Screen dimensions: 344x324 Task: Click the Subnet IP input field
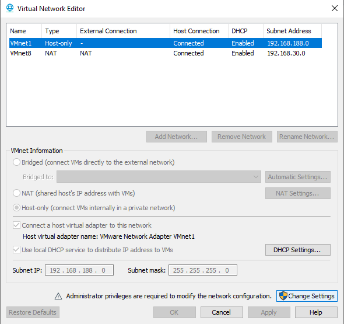(x=79, y=270)
